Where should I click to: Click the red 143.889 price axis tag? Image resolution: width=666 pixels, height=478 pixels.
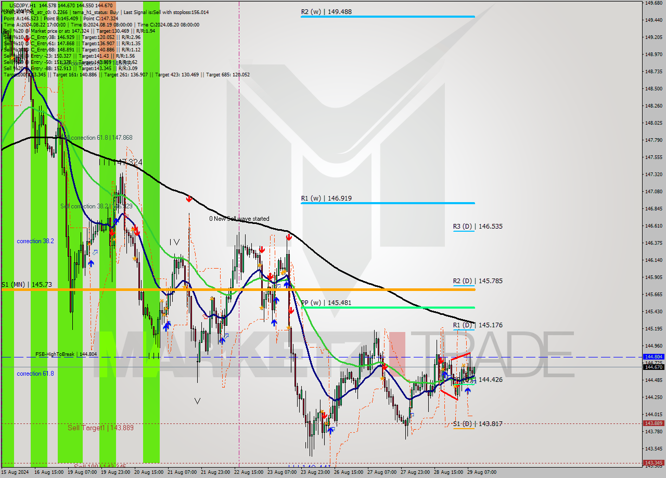click(654, 423)
